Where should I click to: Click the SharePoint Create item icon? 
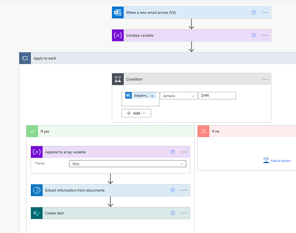point(37,213)
